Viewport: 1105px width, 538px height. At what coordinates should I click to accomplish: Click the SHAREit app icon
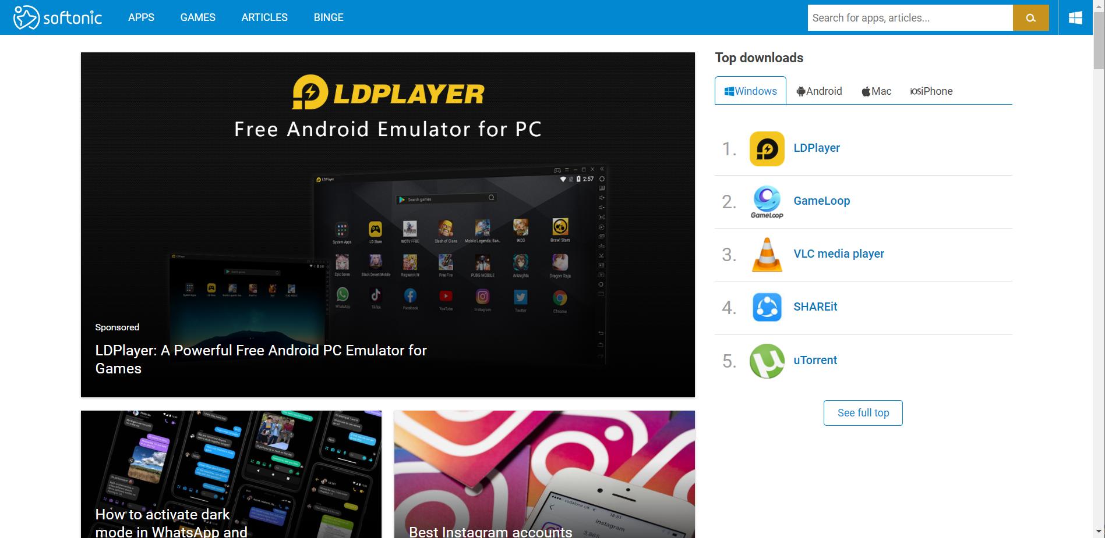[767, 308]
